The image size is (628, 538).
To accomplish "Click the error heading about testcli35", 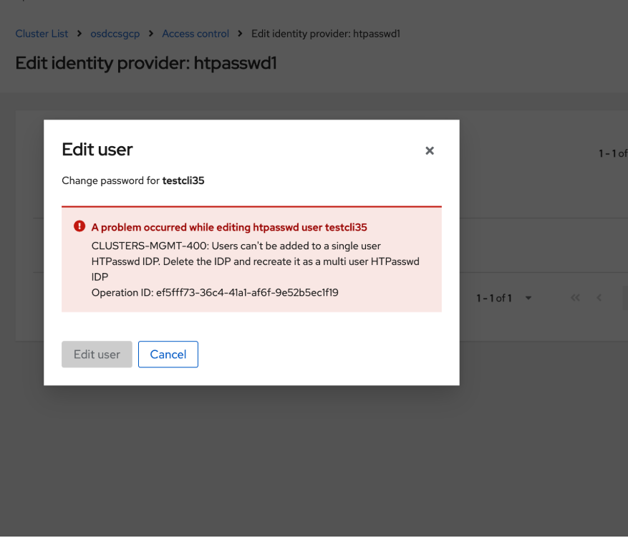I will pos(229,227).
